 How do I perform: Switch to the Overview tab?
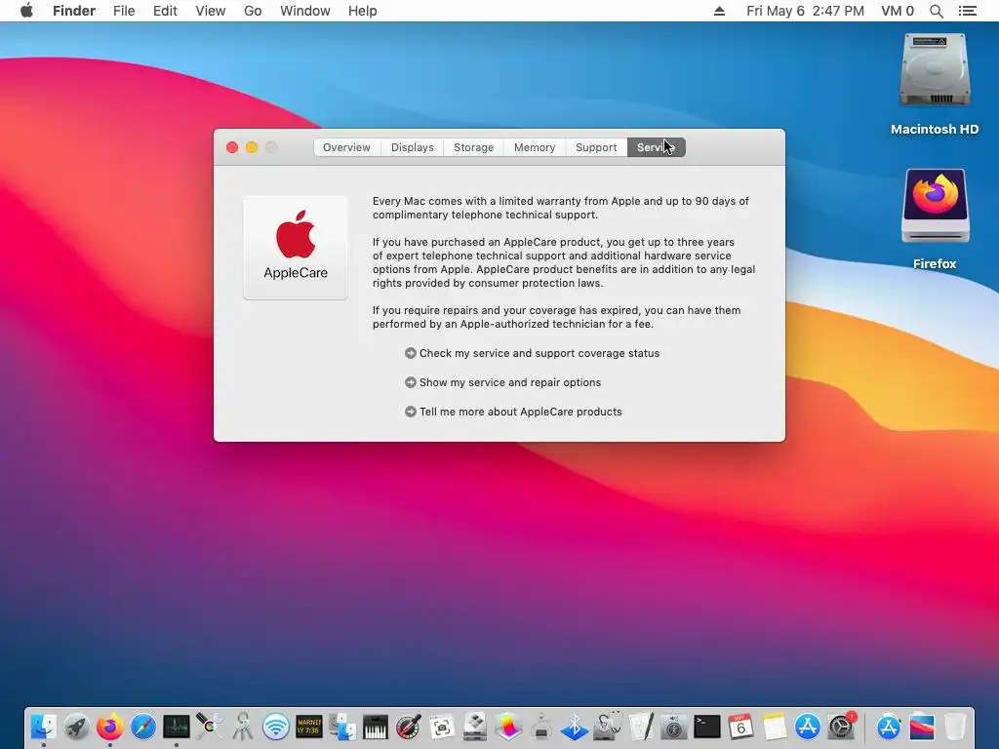[346, 147]
